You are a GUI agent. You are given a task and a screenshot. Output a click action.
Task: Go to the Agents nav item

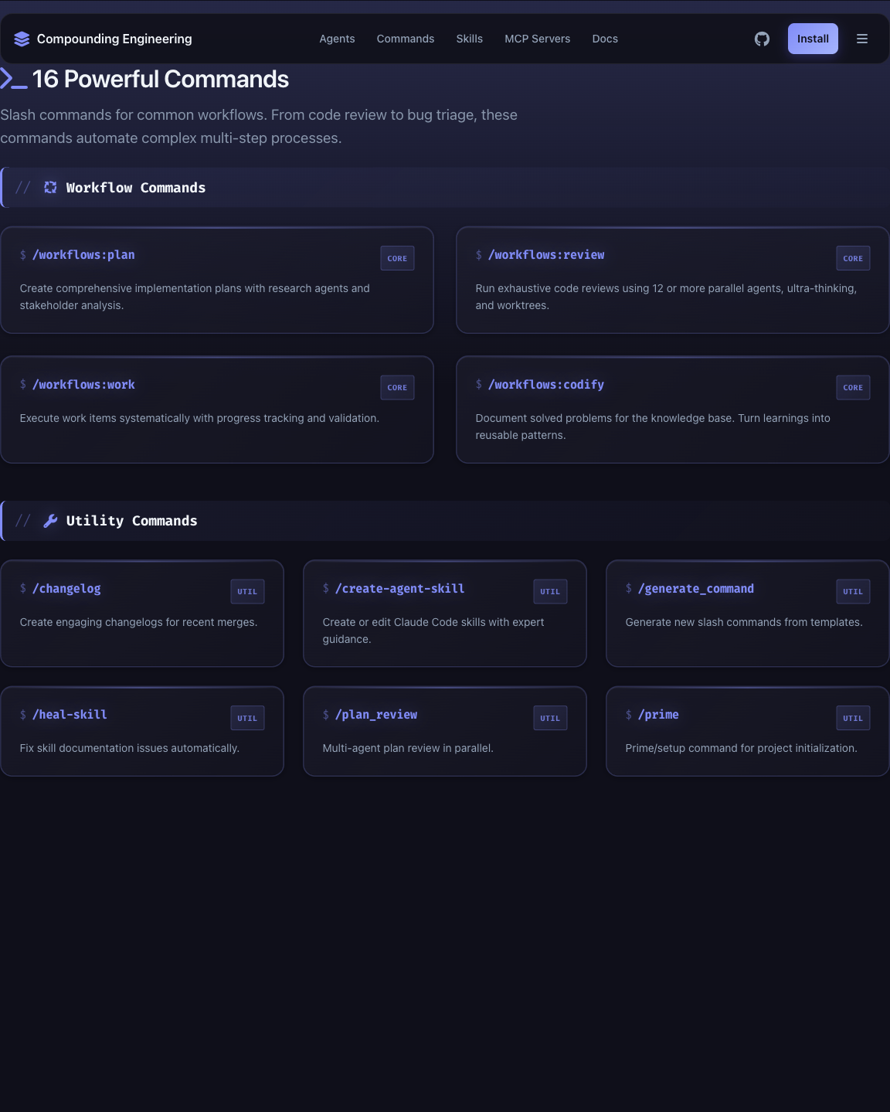337,39
